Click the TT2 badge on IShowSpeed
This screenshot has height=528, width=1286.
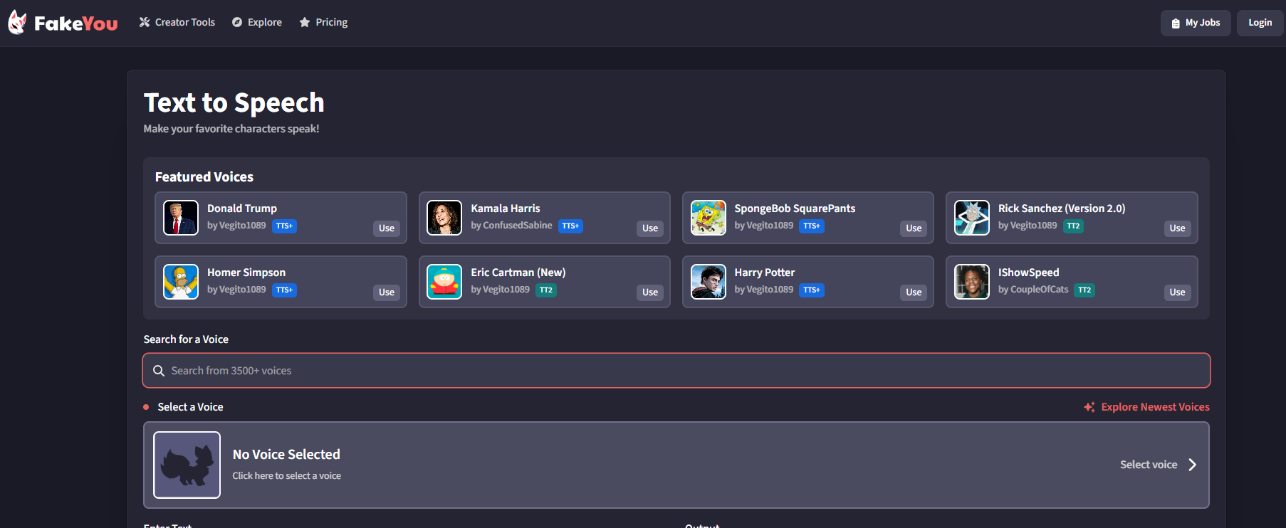click(x=1084, y=290)
